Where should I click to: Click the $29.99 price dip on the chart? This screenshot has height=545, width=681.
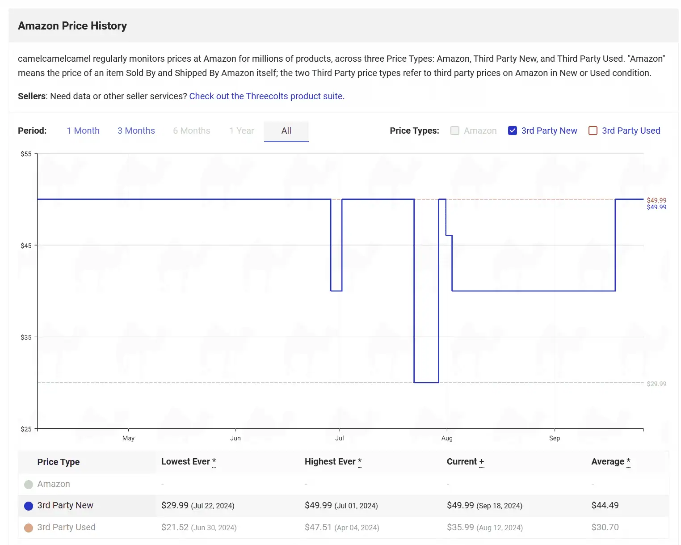pos(426,382)
